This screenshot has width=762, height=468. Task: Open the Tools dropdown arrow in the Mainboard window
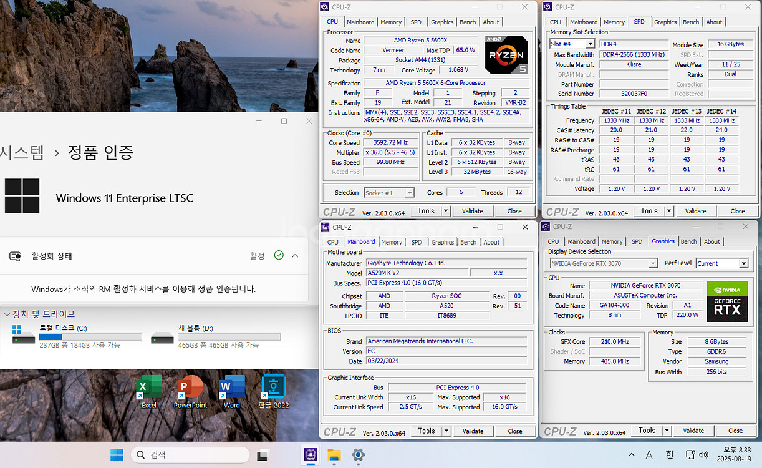click(446, 431)
